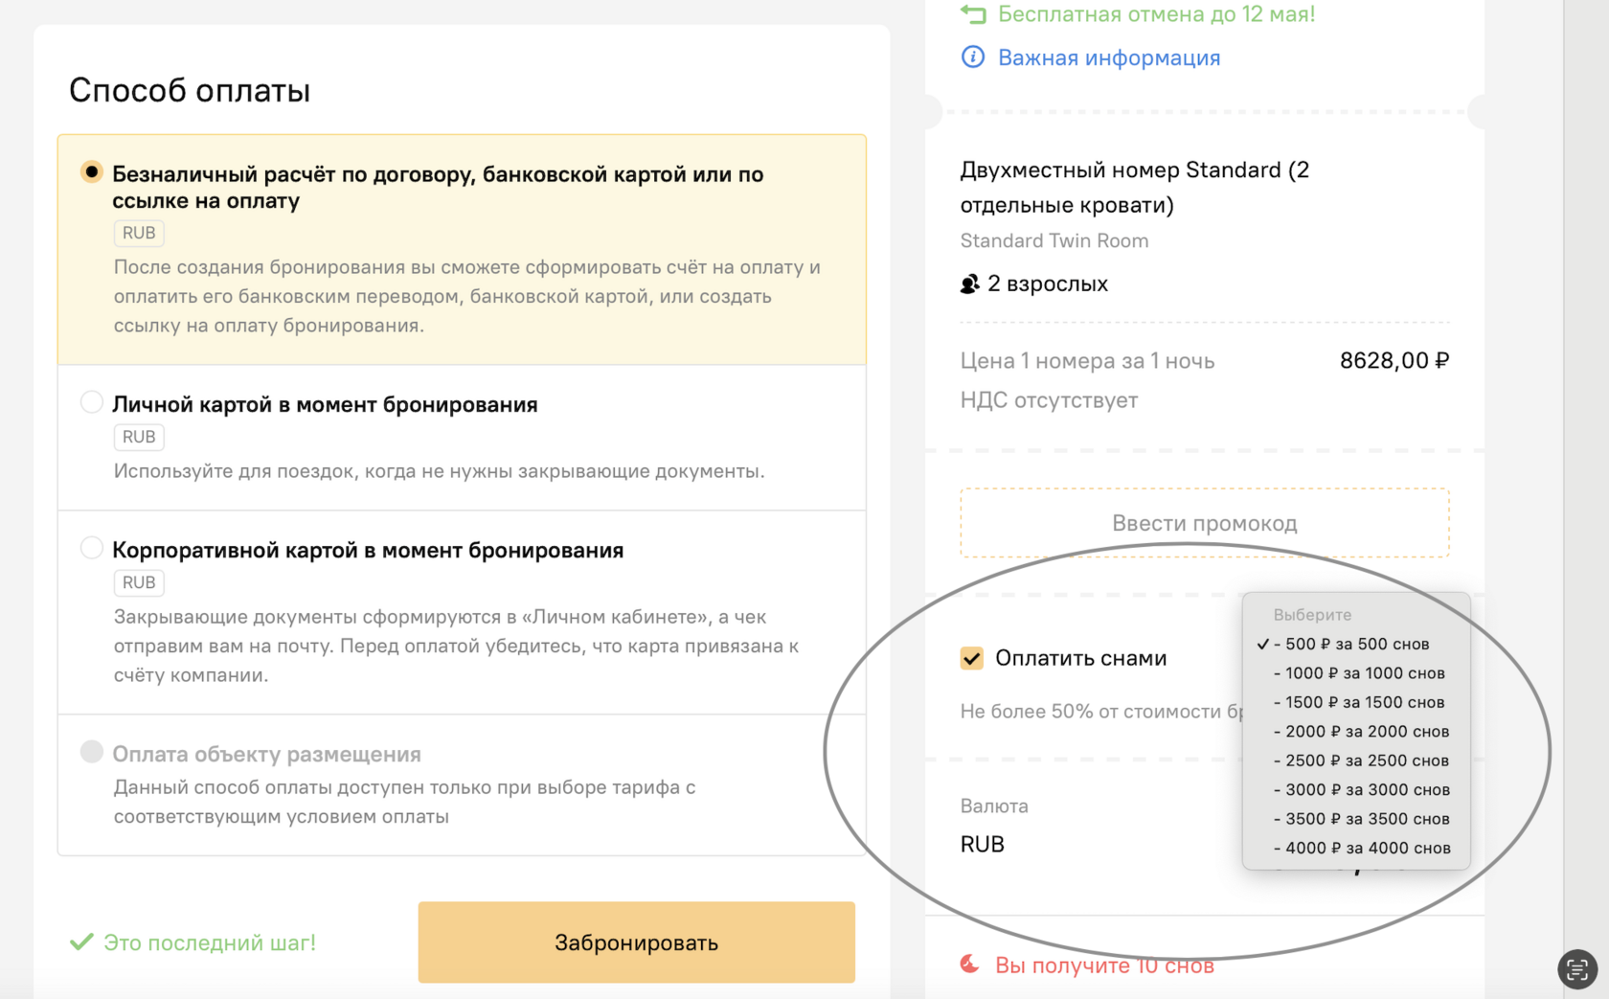
Task: Click the RUB tag under Личной картой
Action: click(139, 437)
